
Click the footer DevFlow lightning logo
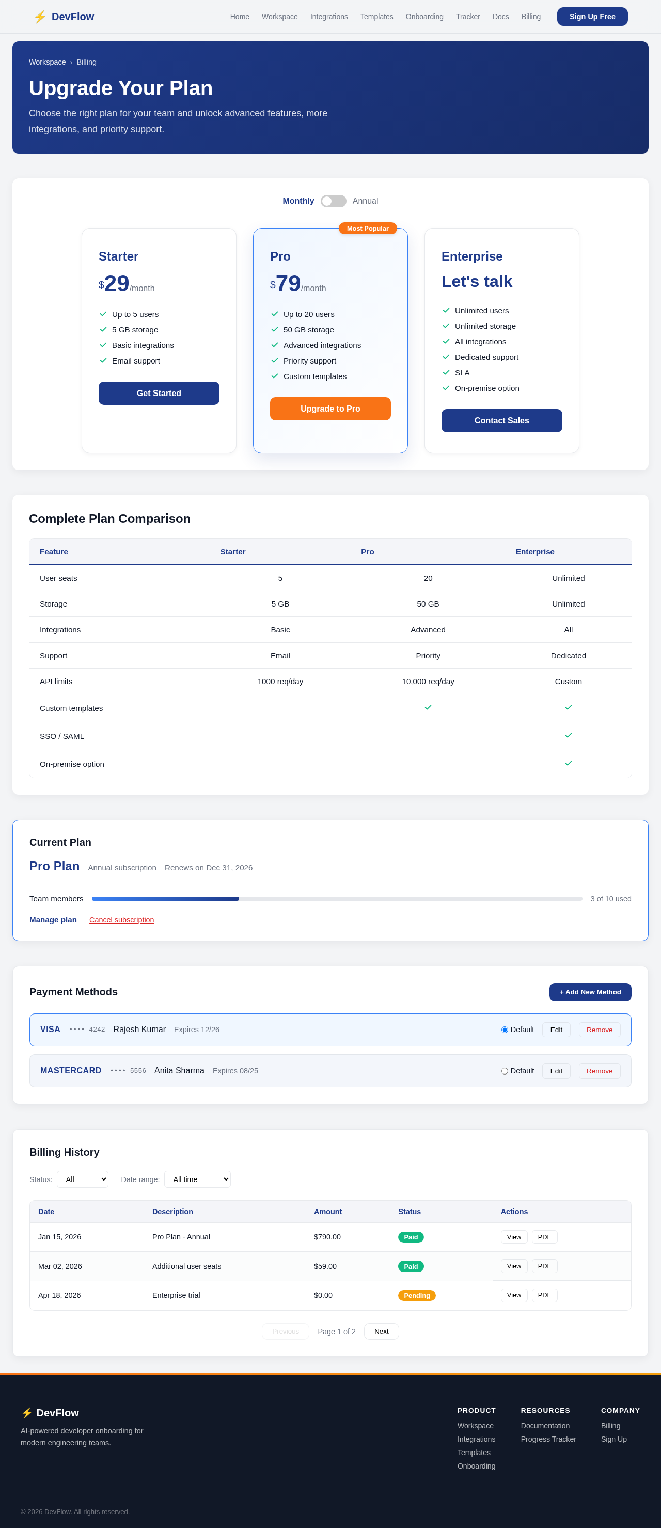coord(27,1412)
